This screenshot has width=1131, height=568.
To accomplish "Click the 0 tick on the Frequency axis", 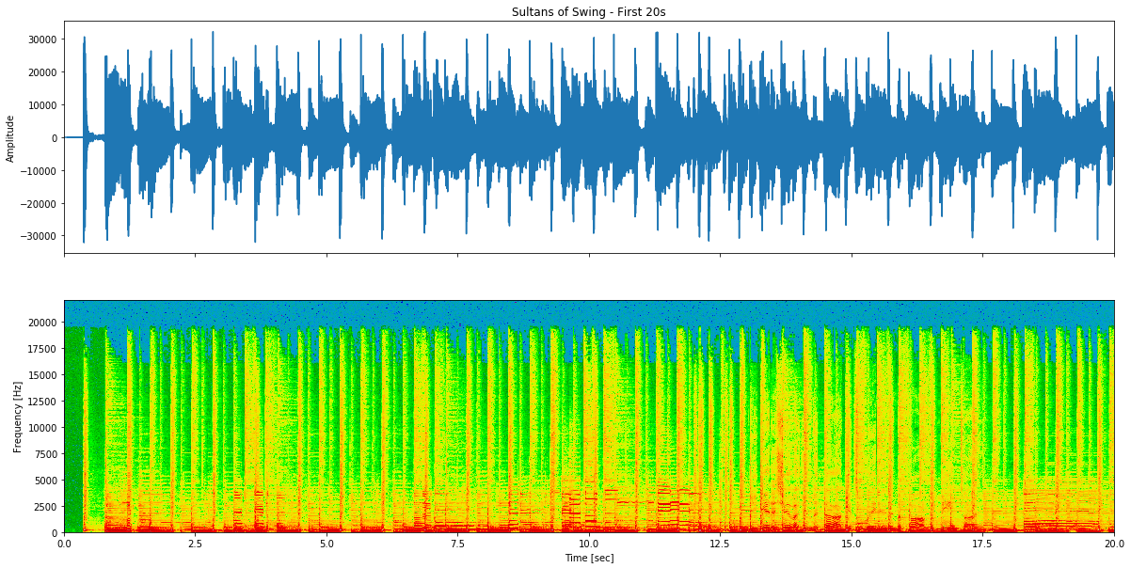I will pos(55,533).
